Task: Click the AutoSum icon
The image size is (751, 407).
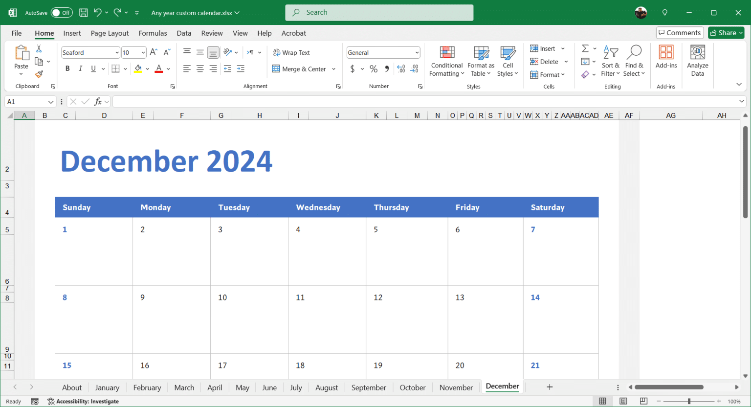Action: [585, 48]
